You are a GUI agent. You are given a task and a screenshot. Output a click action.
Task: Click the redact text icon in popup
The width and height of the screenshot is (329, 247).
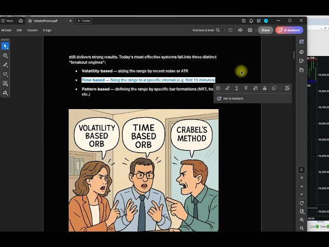tap(265, 88)
